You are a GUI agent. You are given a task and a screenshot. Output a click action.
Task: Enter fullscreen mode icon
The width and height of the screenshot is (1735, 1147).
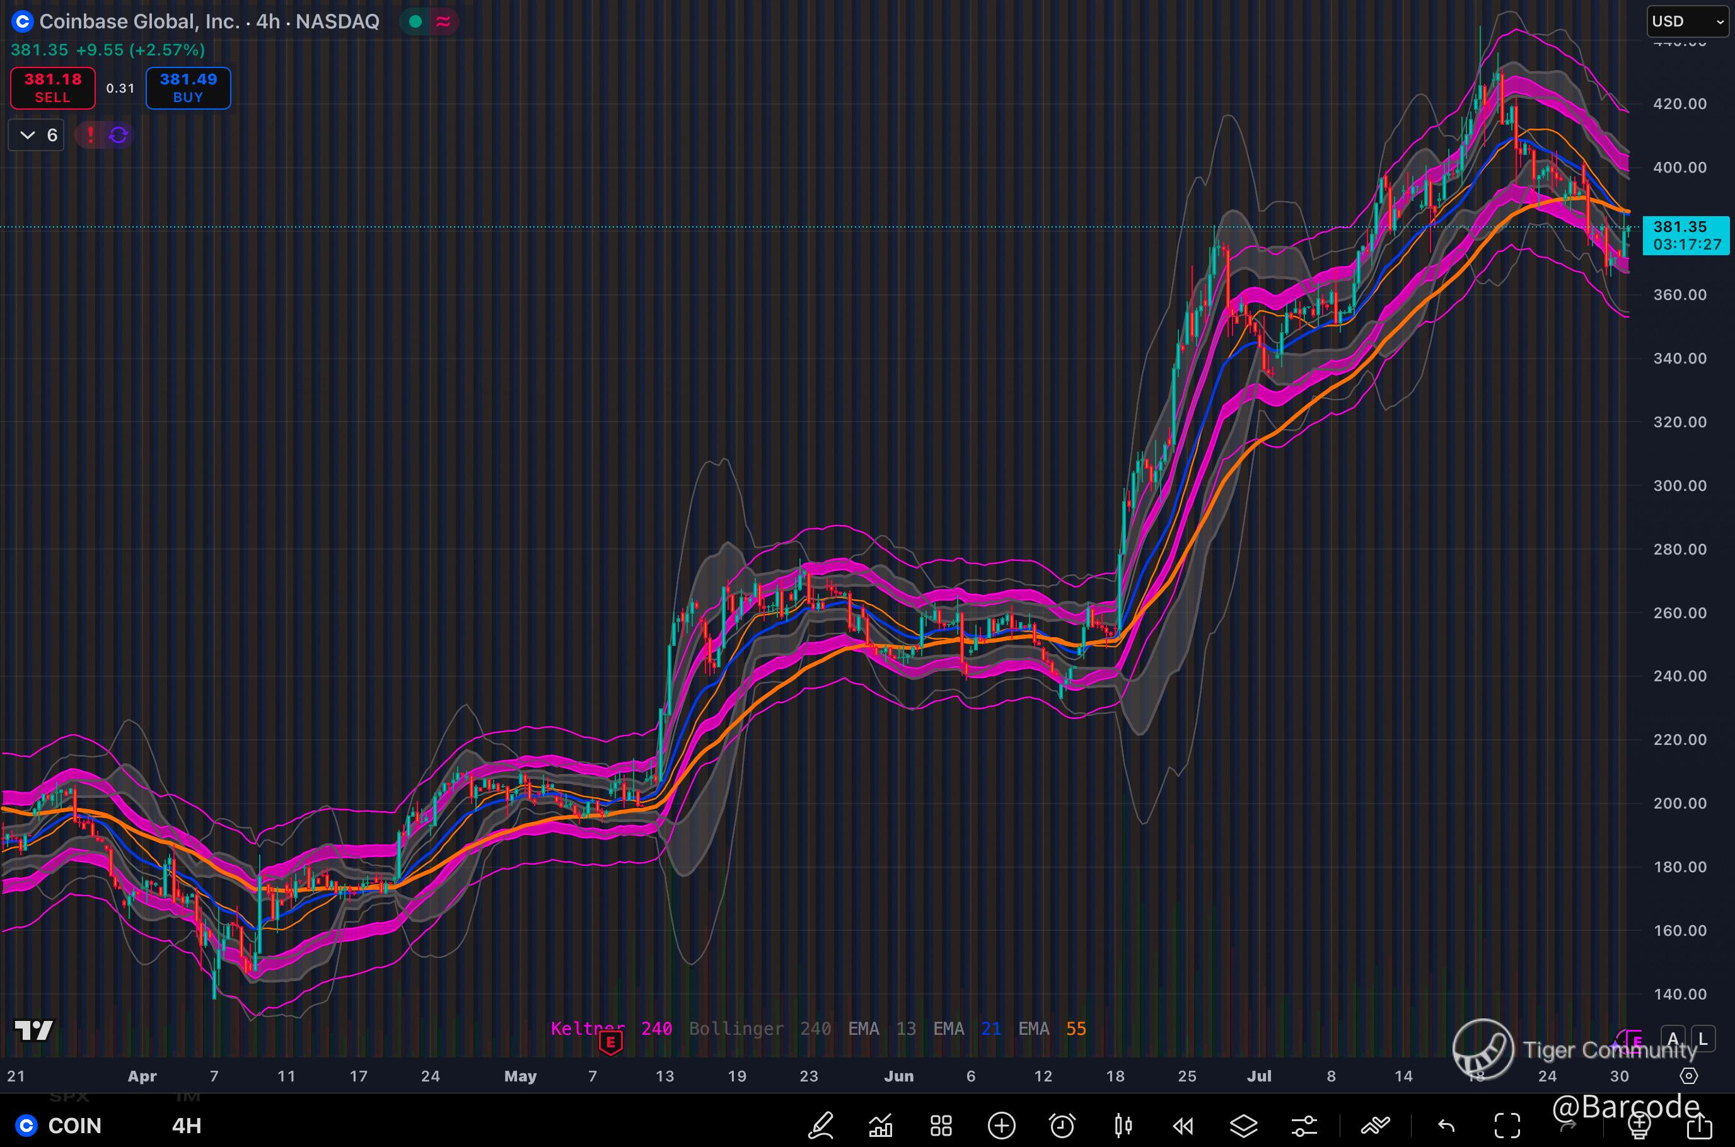[x=1507, y=1125]
